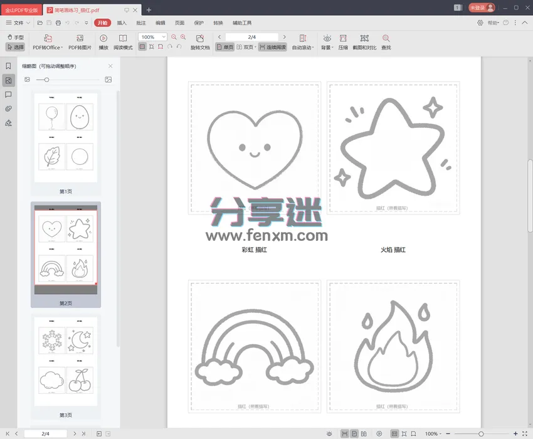Image resolution: width=533 pixels, height=439 pixels.
Task: Toggle single page view in status bar
Action: (354, 433)
